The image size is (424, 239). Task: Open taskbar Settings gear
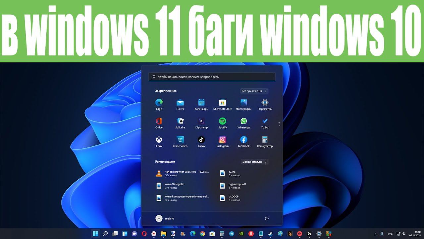[x=319, y=234]
